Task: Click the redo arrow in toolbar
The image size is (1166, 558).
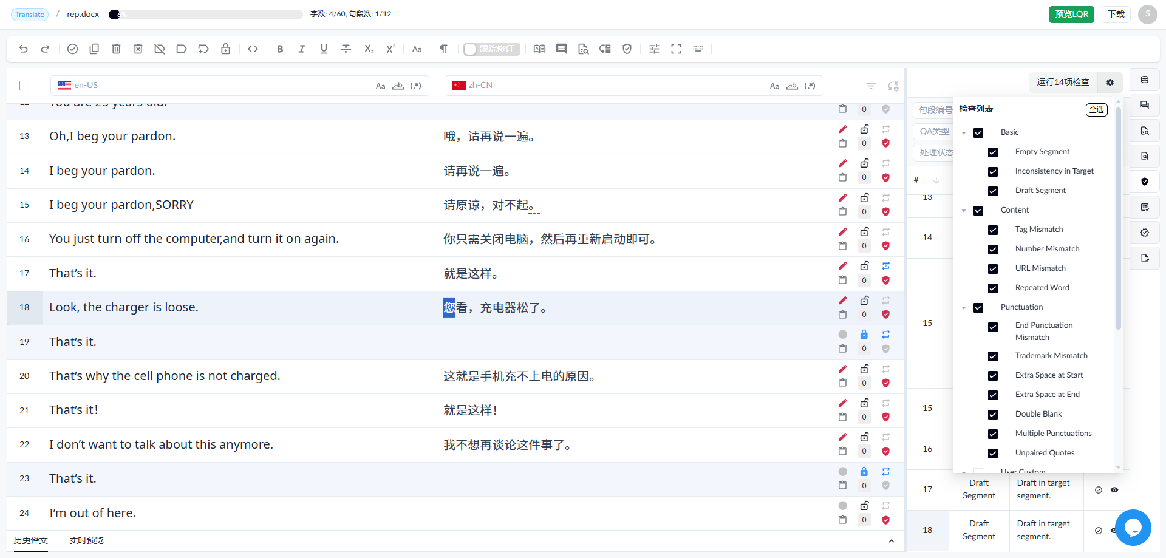Action: (45, 49)
